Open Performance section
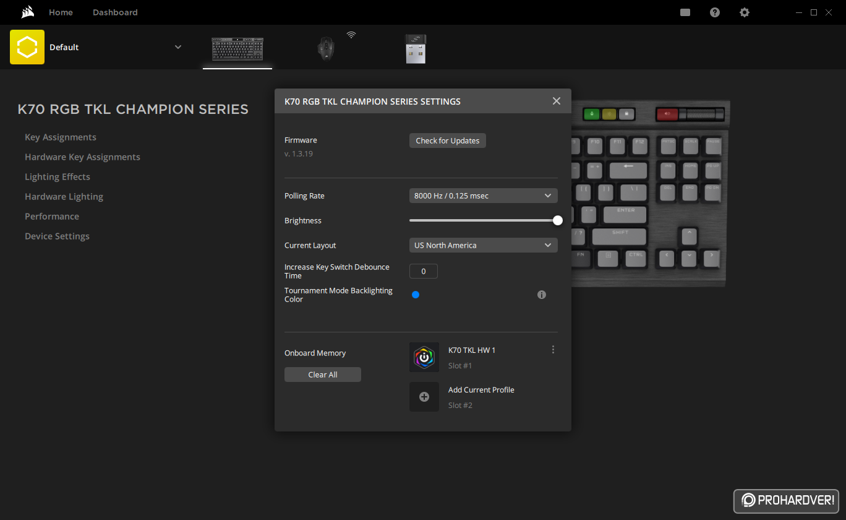Image resolution: width=846 pixels, height=520 pixels. 52,217
